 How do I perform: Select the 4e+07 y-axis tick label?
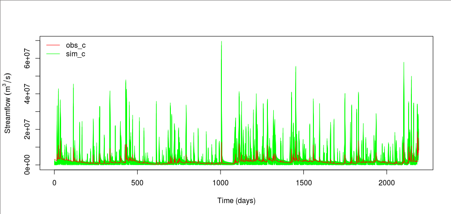[x=27, y=94]
